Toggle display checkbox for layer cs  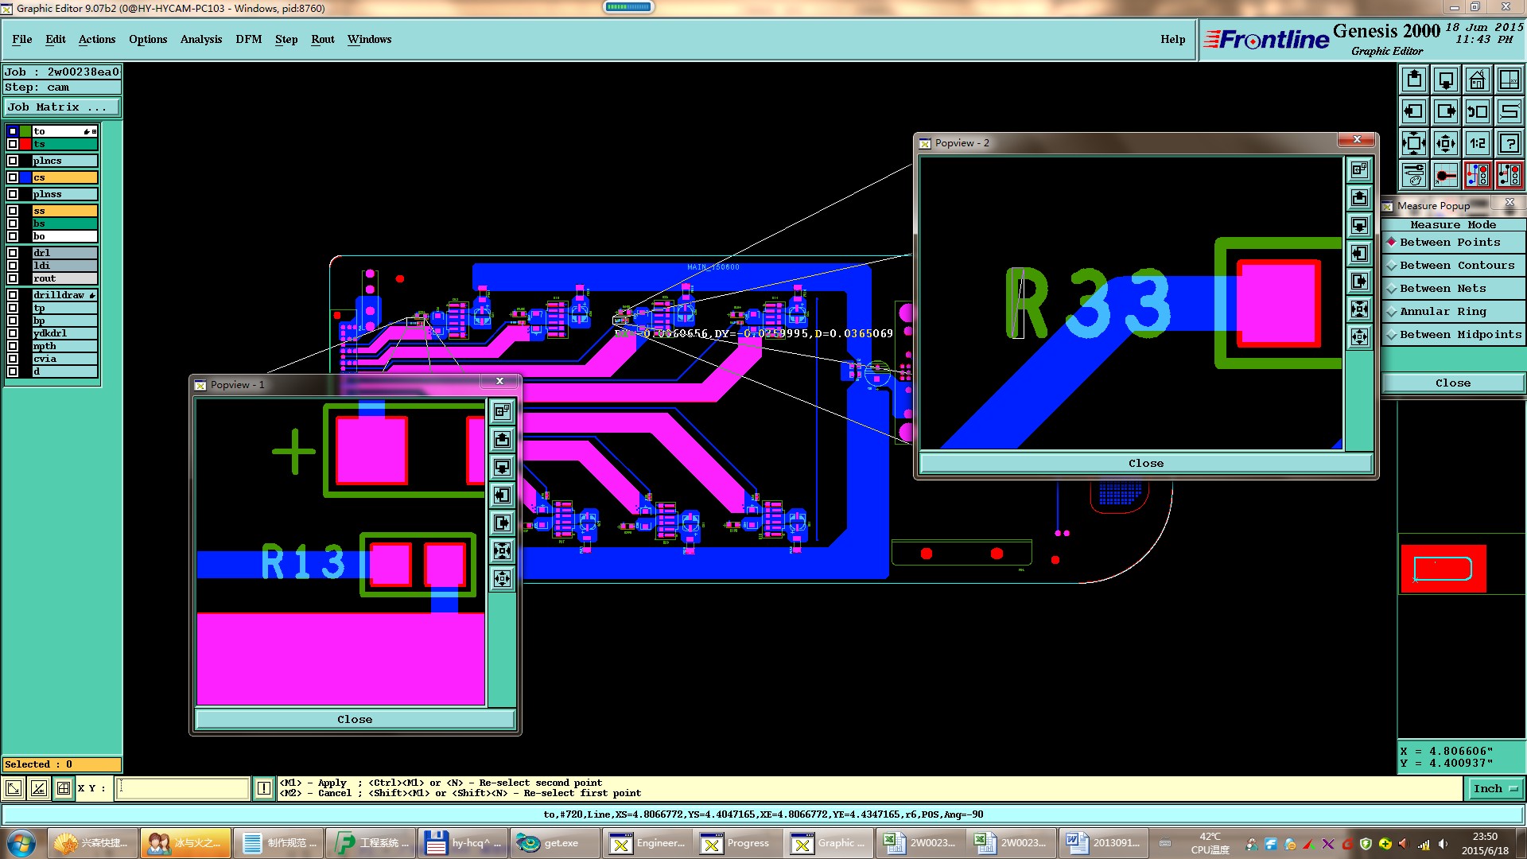click(13, 177)
